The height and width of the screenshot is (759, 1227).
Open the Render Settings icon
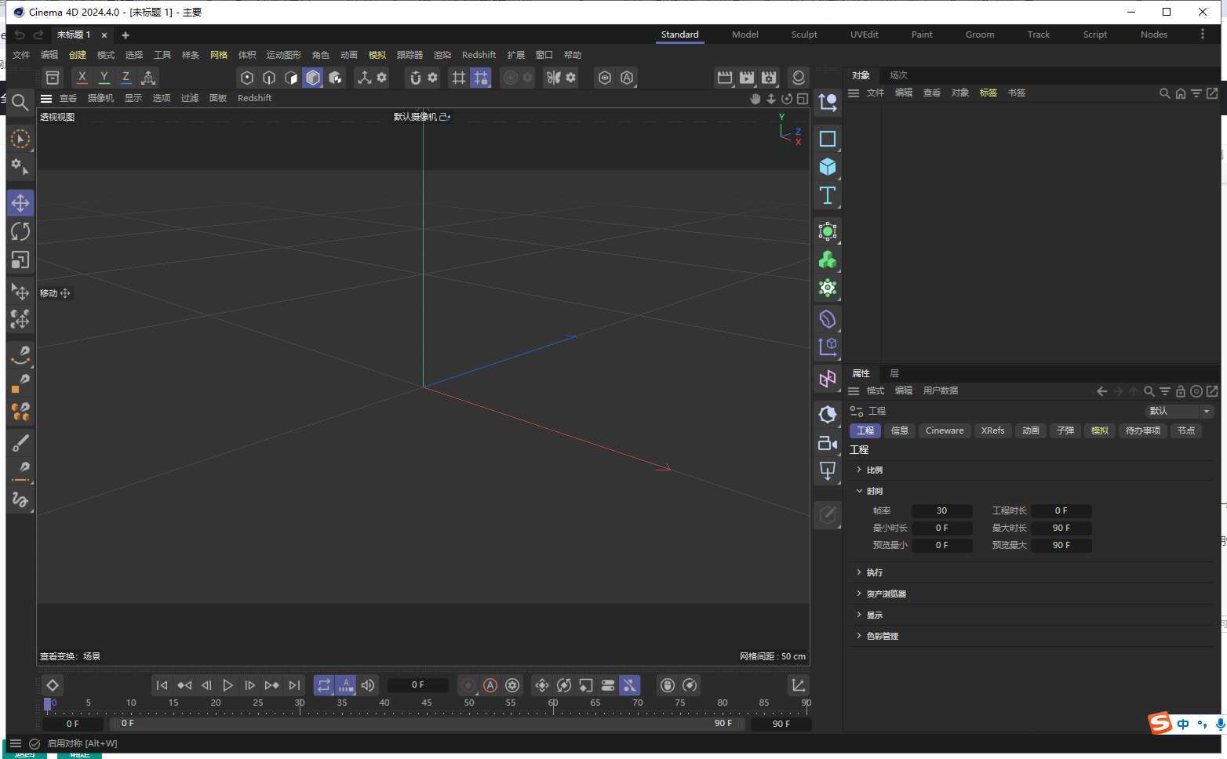pyautogui.click(x=769, y=78)
